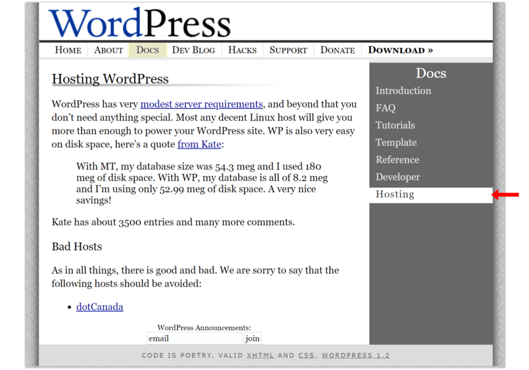Open the Home menu item
This screenshot has height=370, width=529.
68,50
